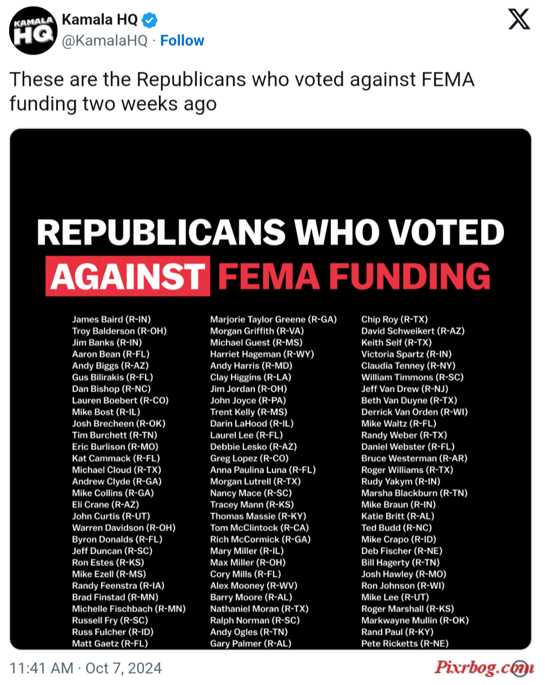
Task: Open the Kamala HQ display name
Action: (x=100, y=20)
